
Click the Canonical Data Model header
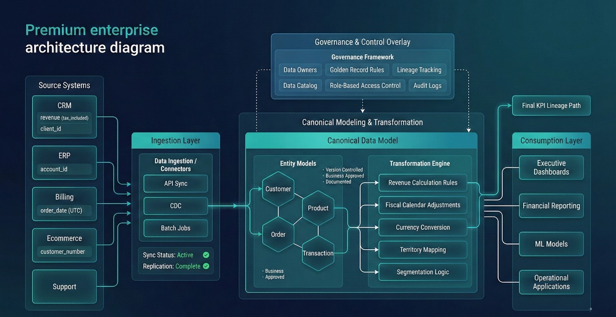(x=362, y=141)
